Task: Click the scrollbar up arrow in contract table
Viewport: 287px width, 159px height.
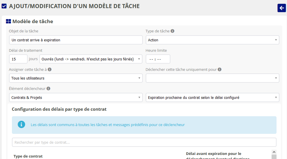Action: point(274,152)
